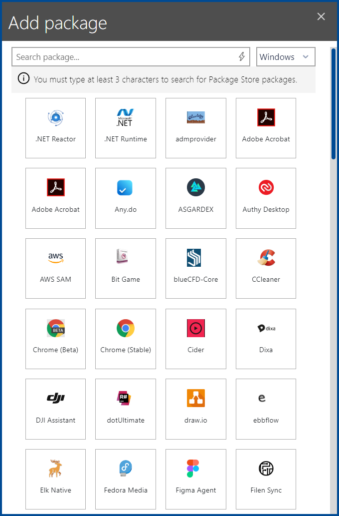This screenshot has width=339, height=516.
Task: Pick the Cider music app icon
Action: pyautogui.click(x=196, y=328)
